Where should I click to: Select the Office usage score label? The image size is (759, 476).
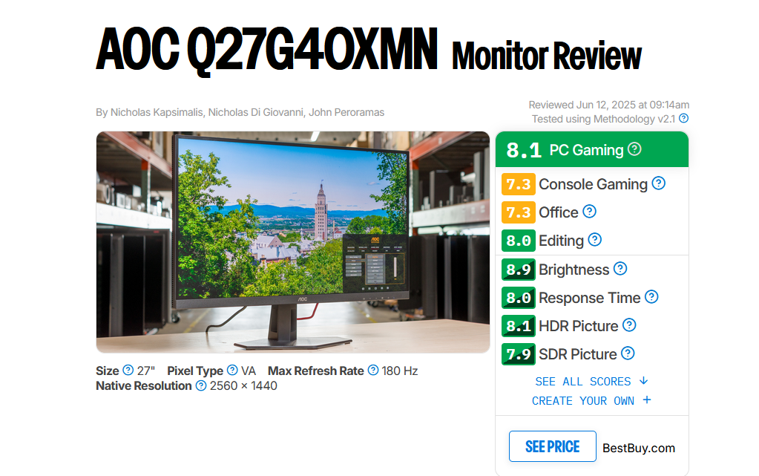coord(559,212)
